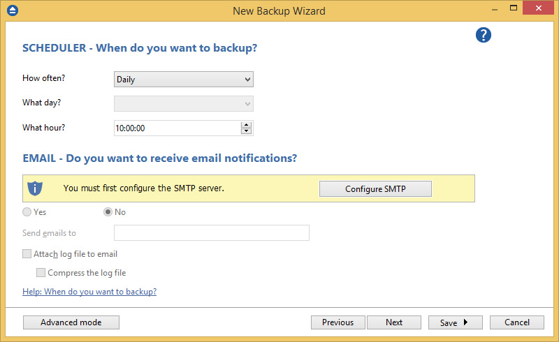
Task: Click the app icon in title bar
Action: [12, 10]
